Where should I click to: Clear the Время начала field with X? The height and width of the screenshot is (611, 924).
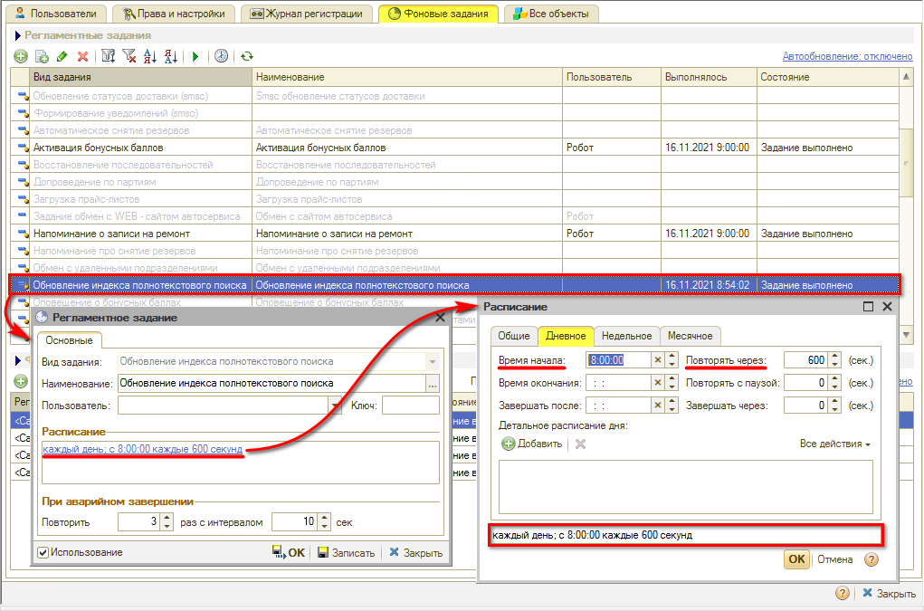click(x=672, y=360)
